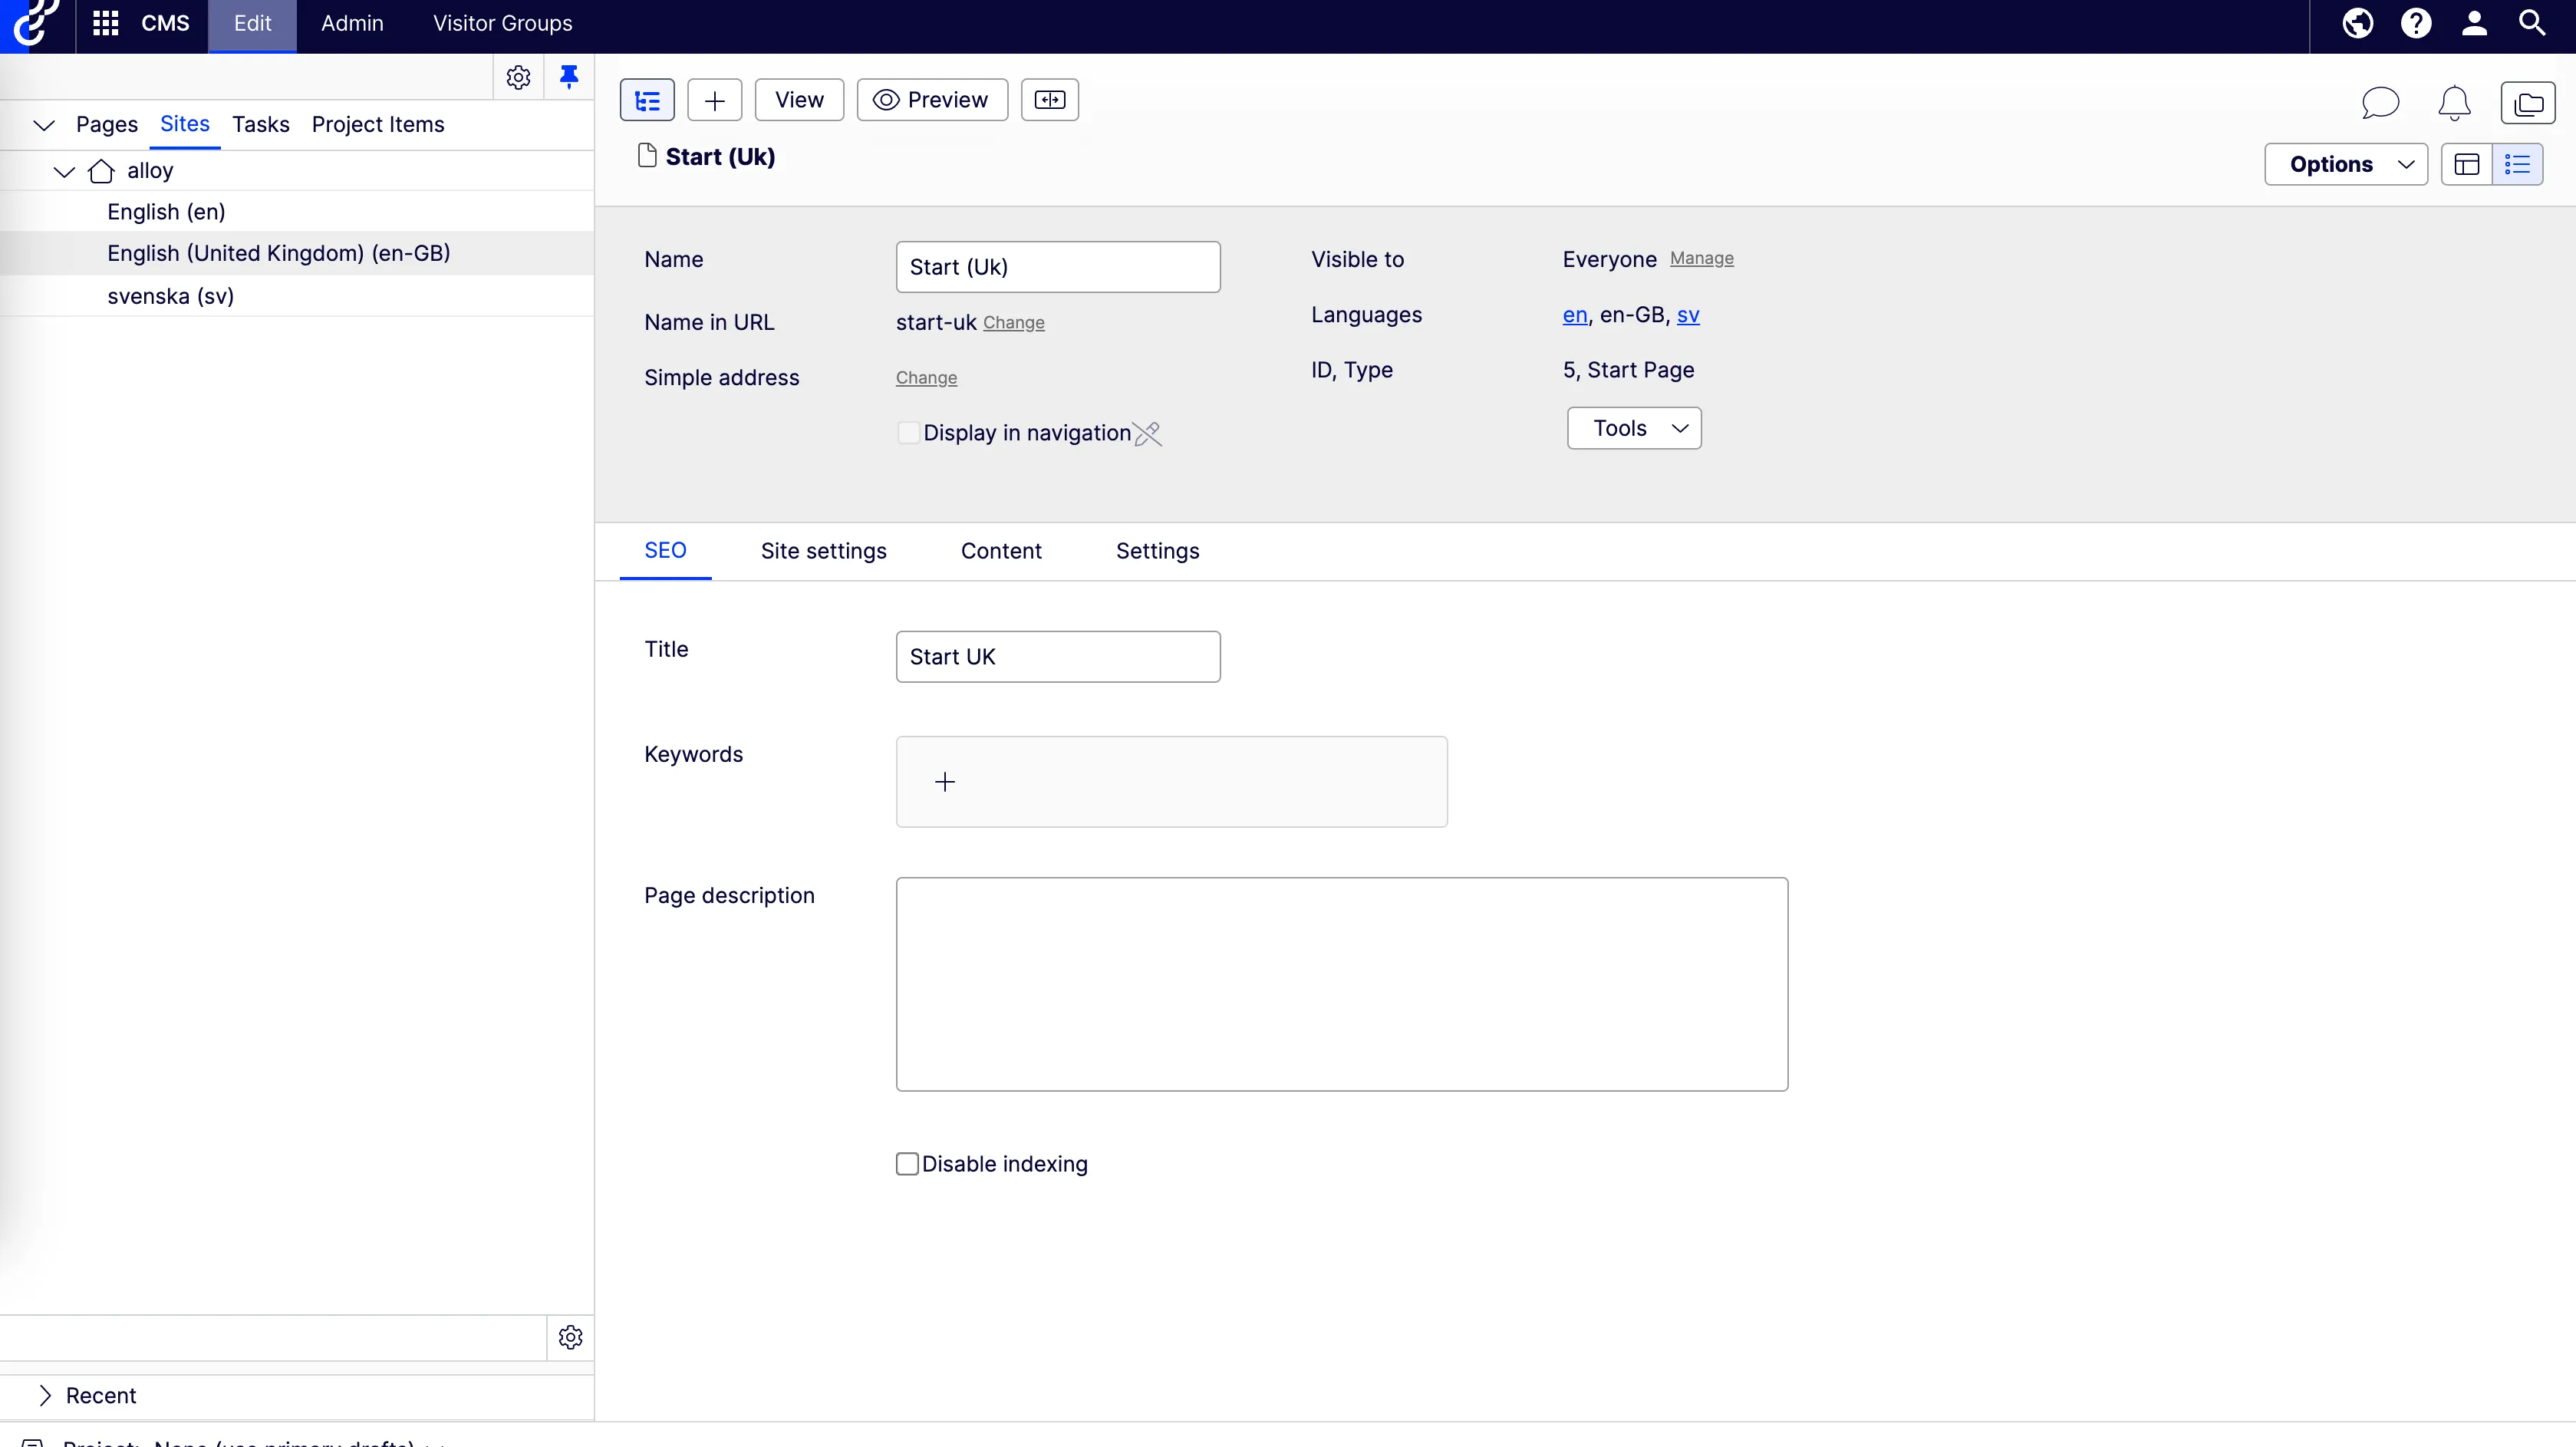Switch to All Properties view
The height and width of the screenshot is (1447, 2576).
[x=2517, y=164]
